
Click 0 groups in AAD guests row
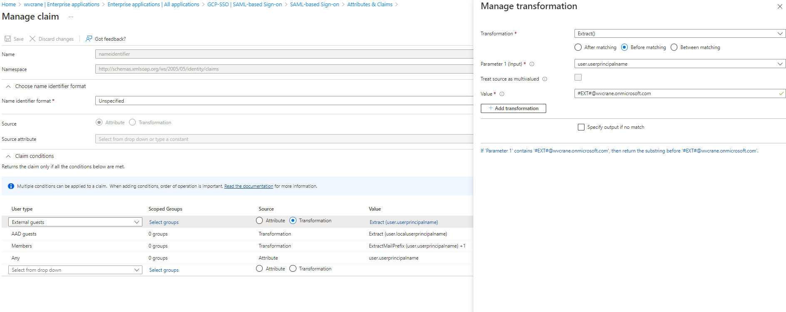click(158, 234)
